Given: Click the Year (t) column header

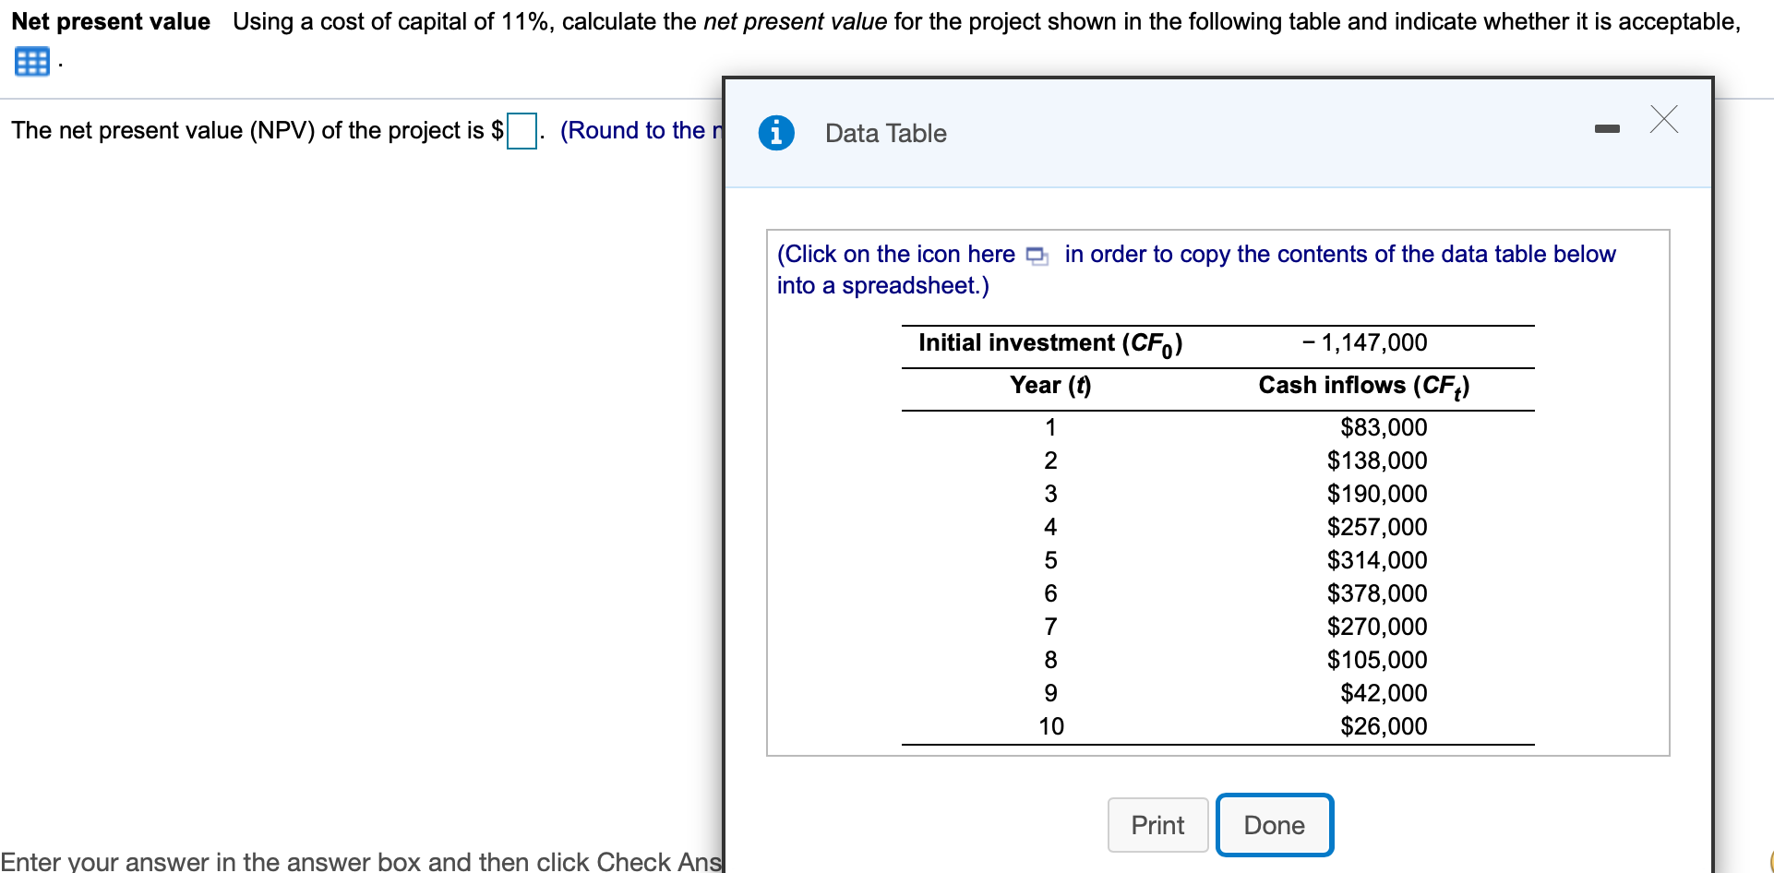Looking at the screenshot, I should [1049, 386].
